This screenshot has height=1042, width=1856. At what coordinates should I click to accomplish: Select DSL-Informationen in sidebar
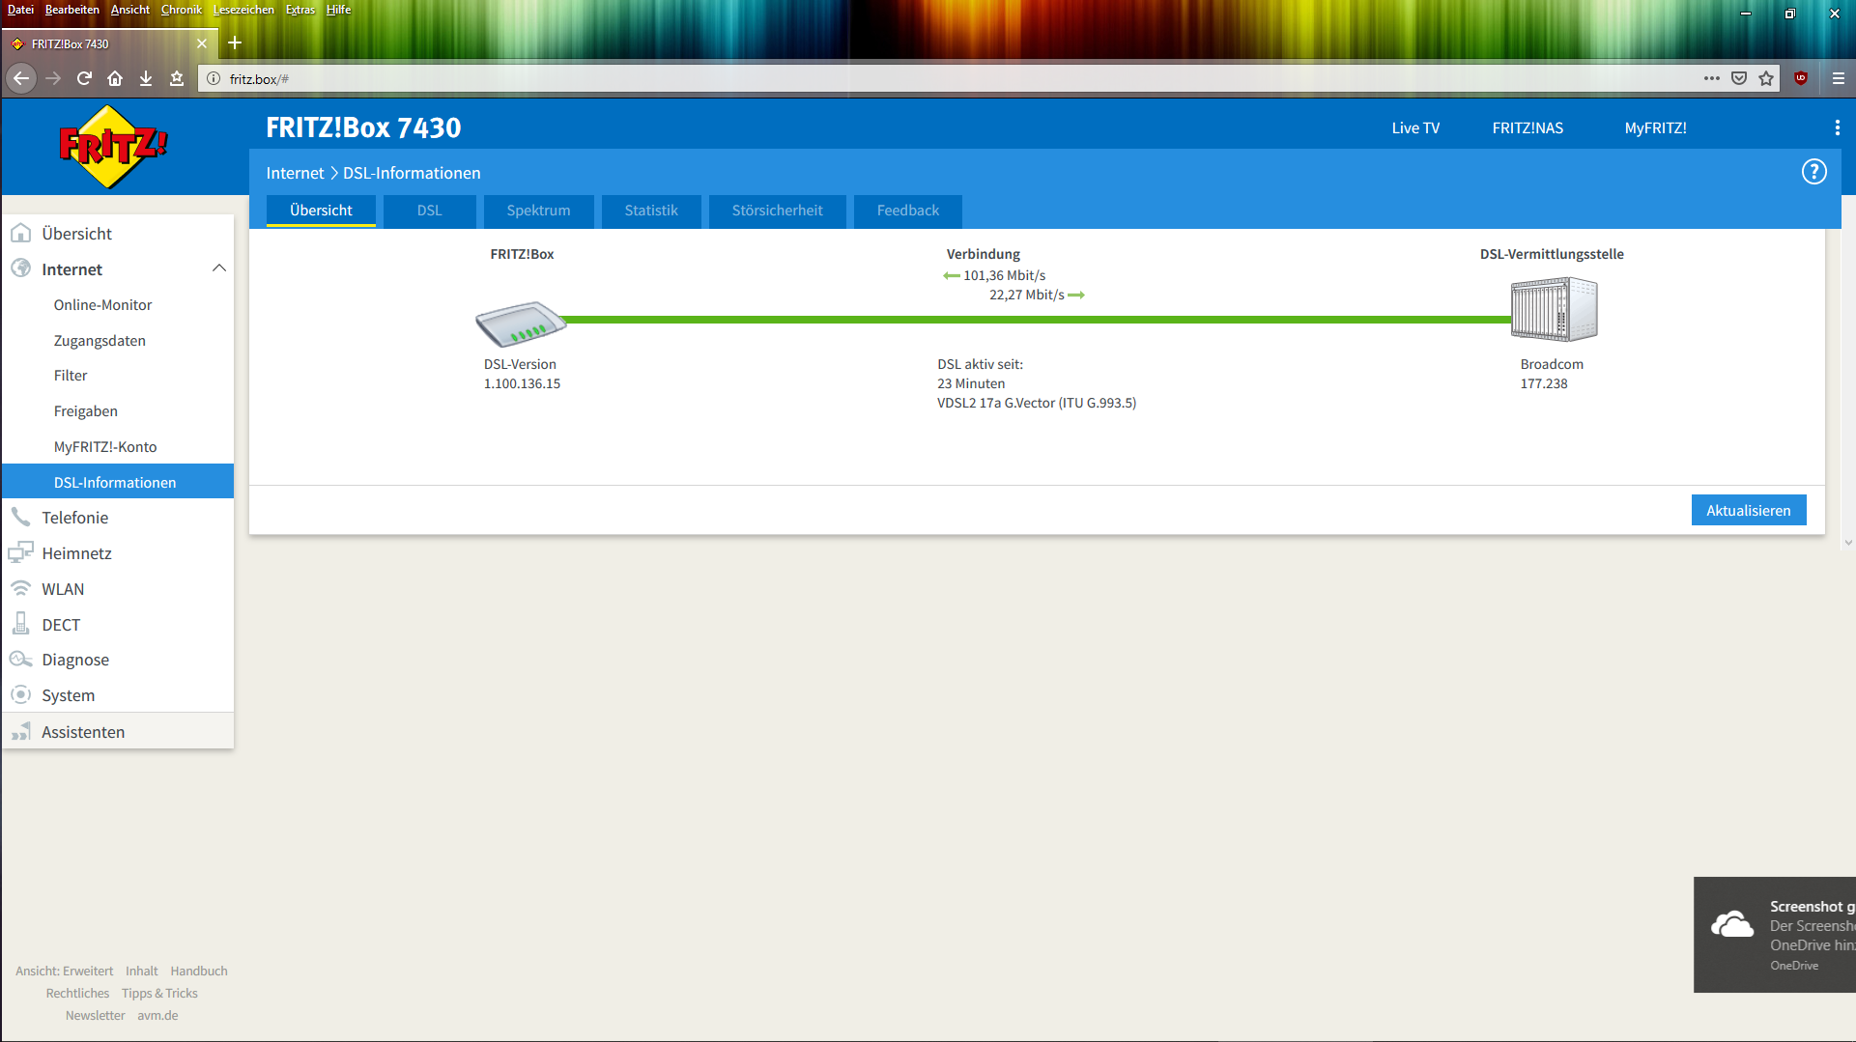coord(118,482)
